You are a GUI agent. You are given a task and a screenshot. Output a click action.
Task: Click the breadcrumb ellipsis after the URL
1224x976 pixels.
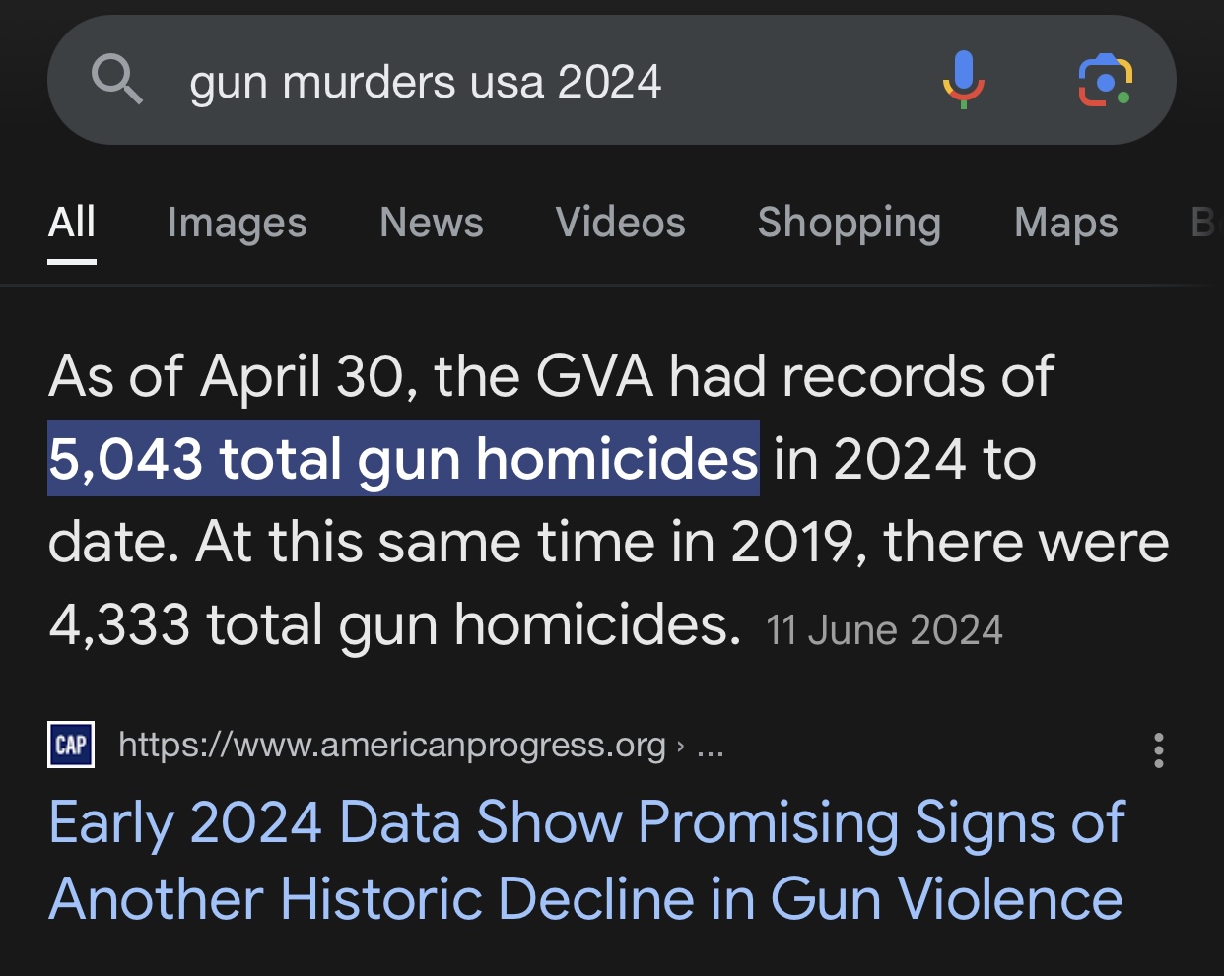tap(711, 746)
